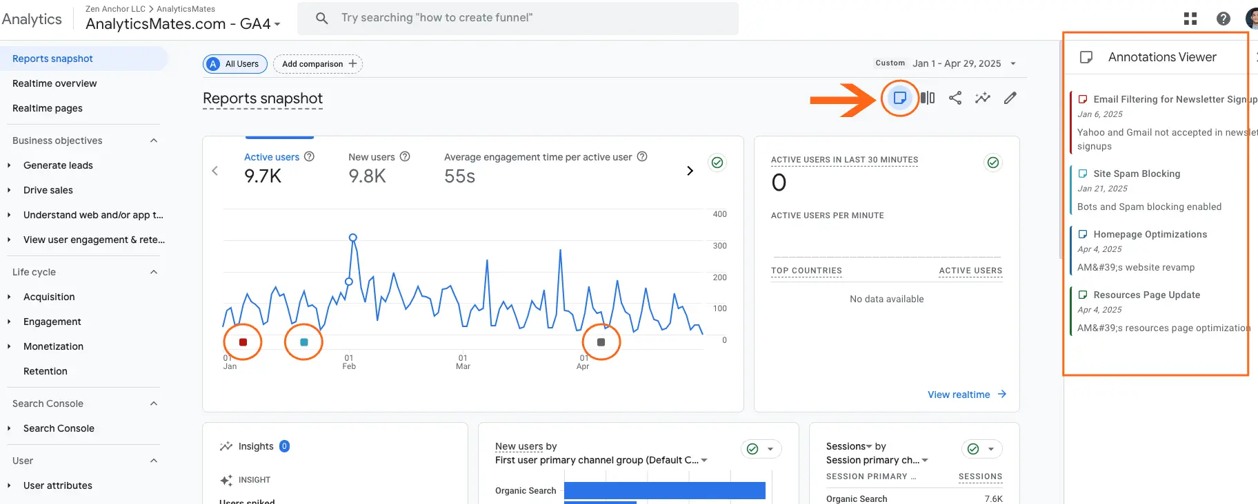Click the red annotation marker in January
Screen dimensions: 1258x504
(x=243, y=342)
